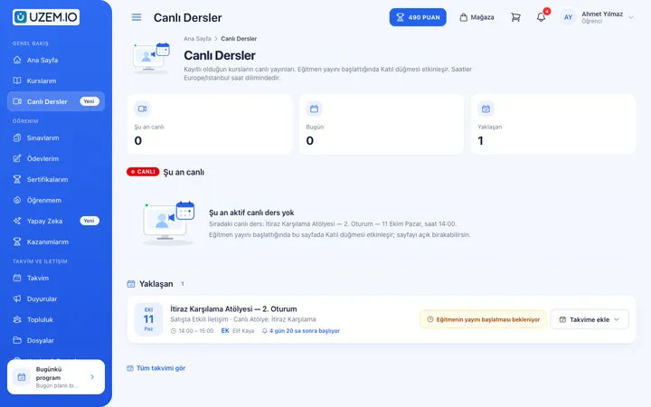The width and height of the screenshot is (651, 407).
Task: Click the Topluluk people icon
Action: pyautogui.click(x=17, y=319)
